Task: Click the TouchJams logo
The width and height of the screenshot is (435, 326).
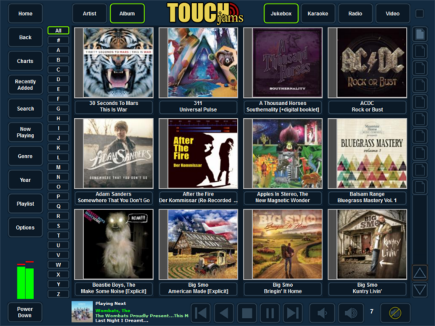Action: coord(204,13)
